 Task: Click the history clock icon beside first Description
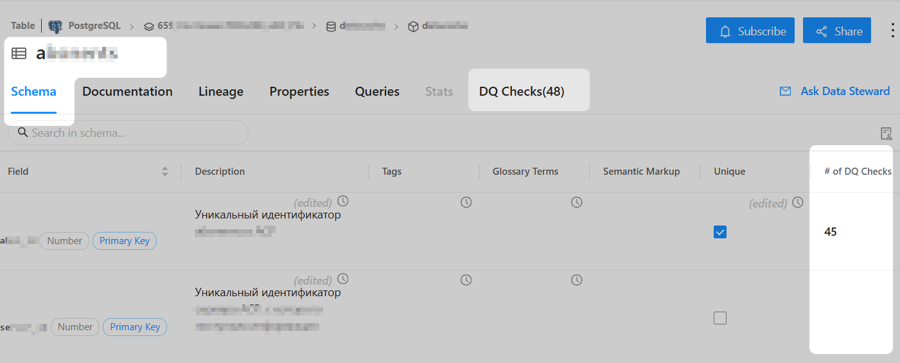(x=343, y=200)
